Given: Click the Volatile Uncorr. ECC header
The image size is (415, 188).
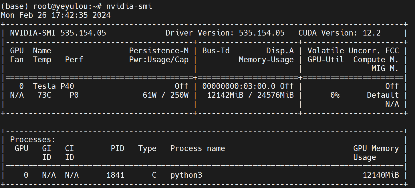Looking at the screenshot, I should 353,51.
